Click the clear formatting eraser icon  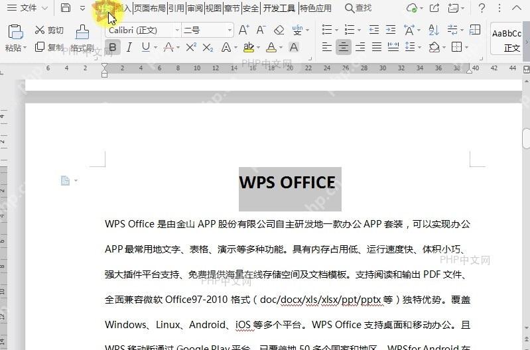279,30
